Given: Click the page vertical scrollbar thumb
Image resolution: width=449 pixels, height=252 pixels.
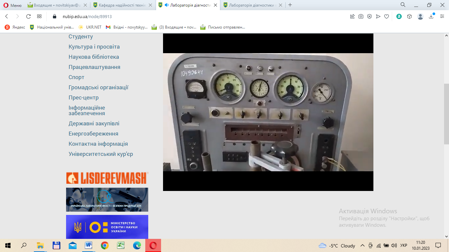Looking at the screenshot, I should (446, 114).
